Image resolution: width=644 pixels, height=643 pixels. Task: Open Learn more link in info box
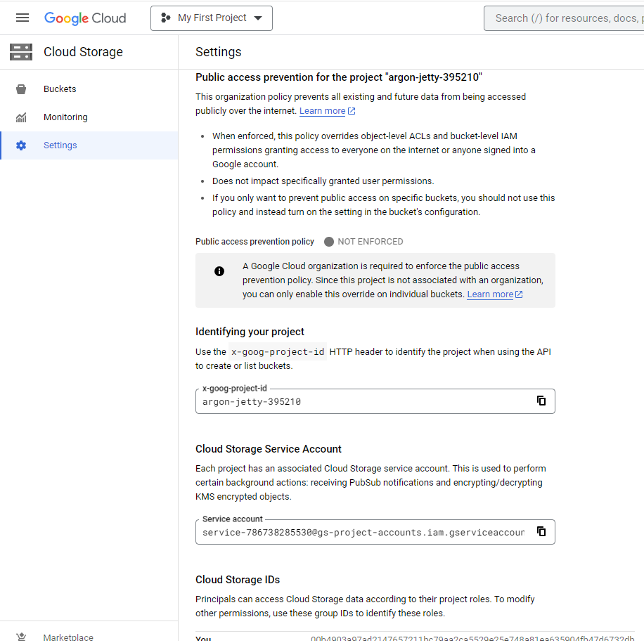click(490, 294)
